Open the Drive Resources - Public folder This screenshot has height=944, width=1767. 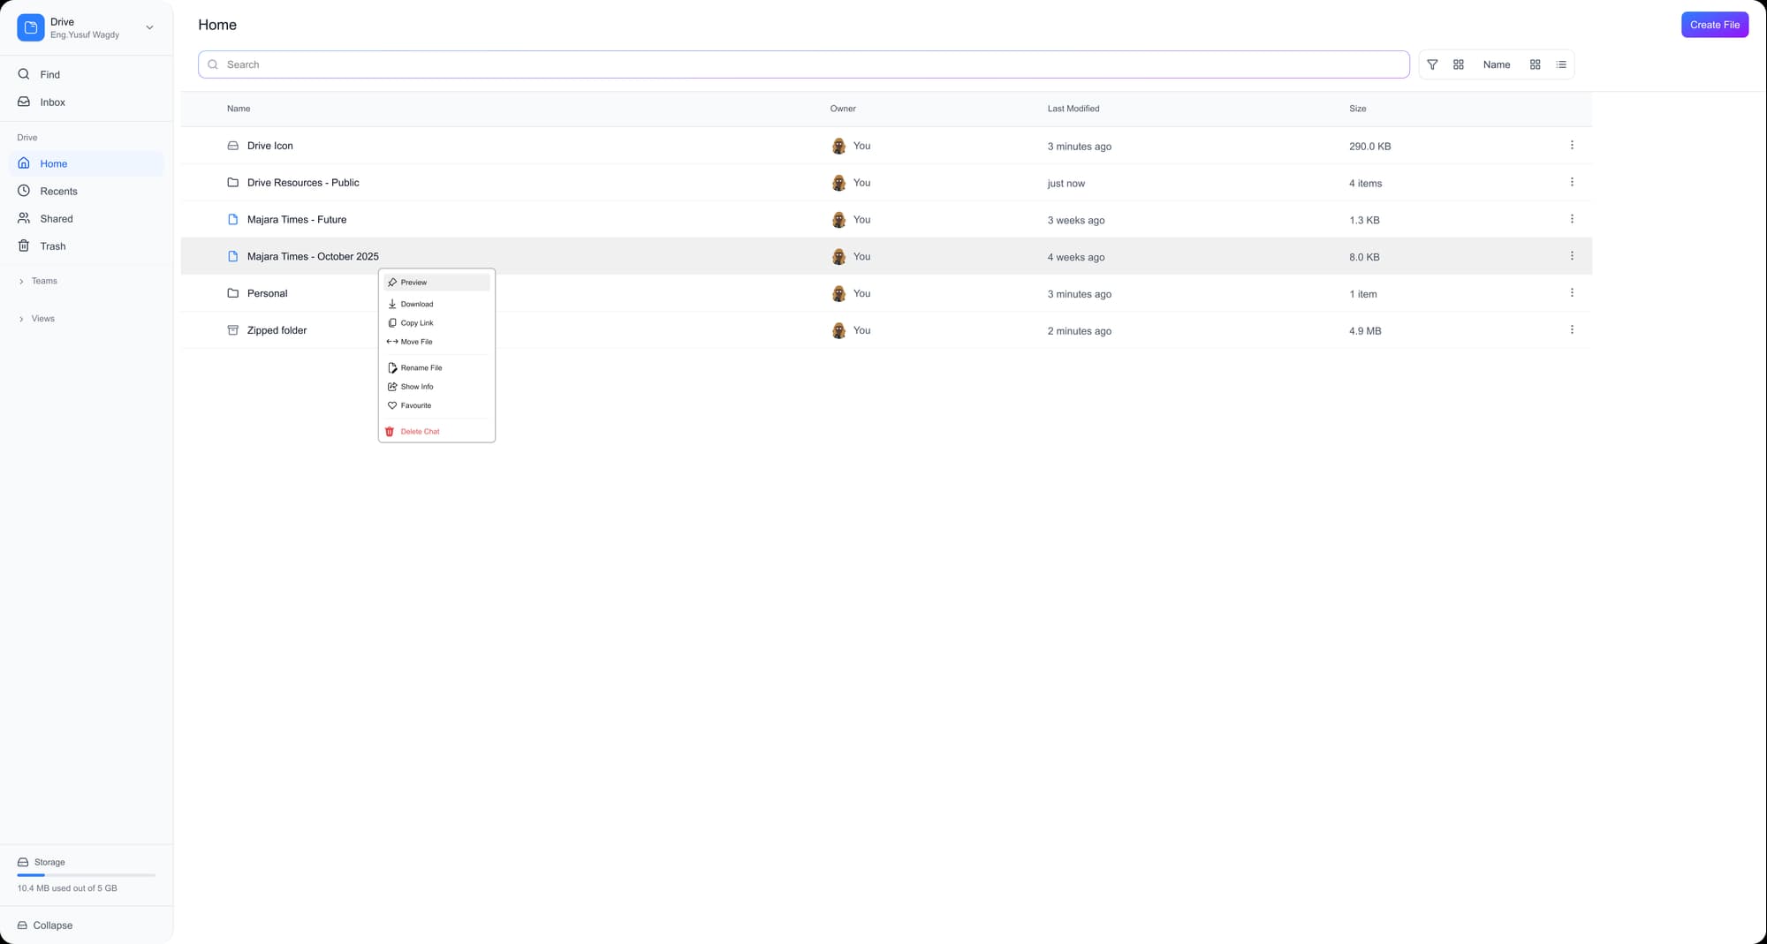[x=303, y=182]
